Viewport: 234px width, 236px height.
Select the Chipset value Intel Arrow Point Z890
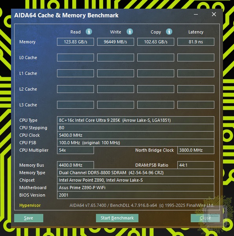click(x=136, y=180)
